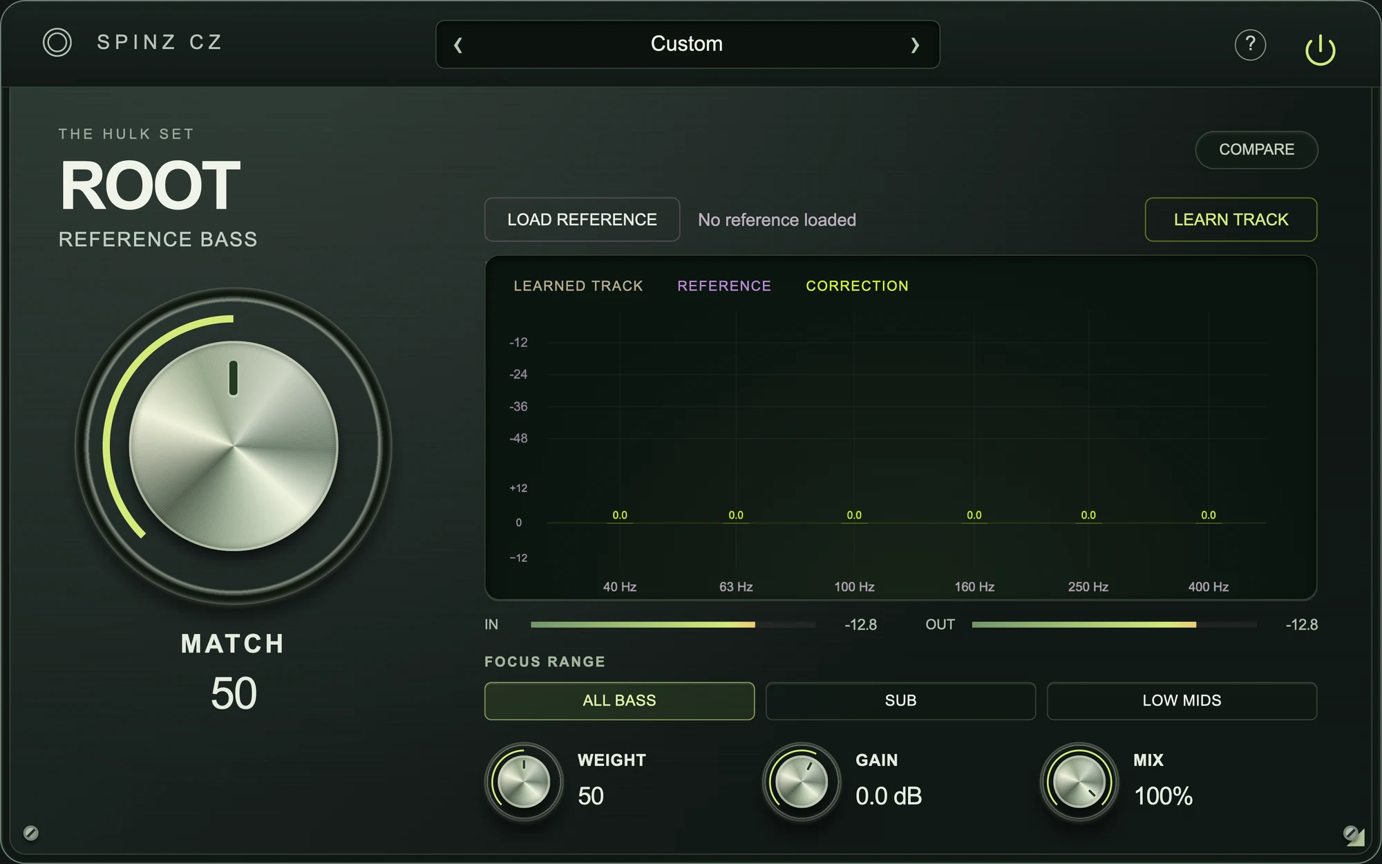The image size is (1382, 864).
Task: Go to next preset with right chevron
Action: [915, 45]
